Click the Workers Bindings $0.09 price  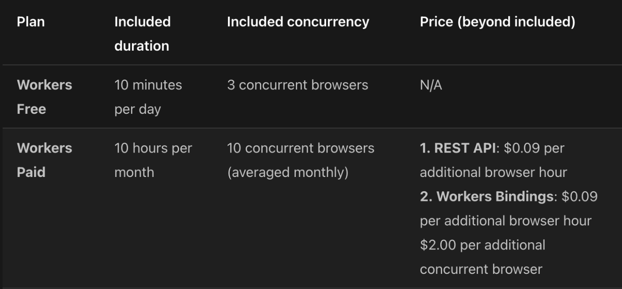coord(579,197)
